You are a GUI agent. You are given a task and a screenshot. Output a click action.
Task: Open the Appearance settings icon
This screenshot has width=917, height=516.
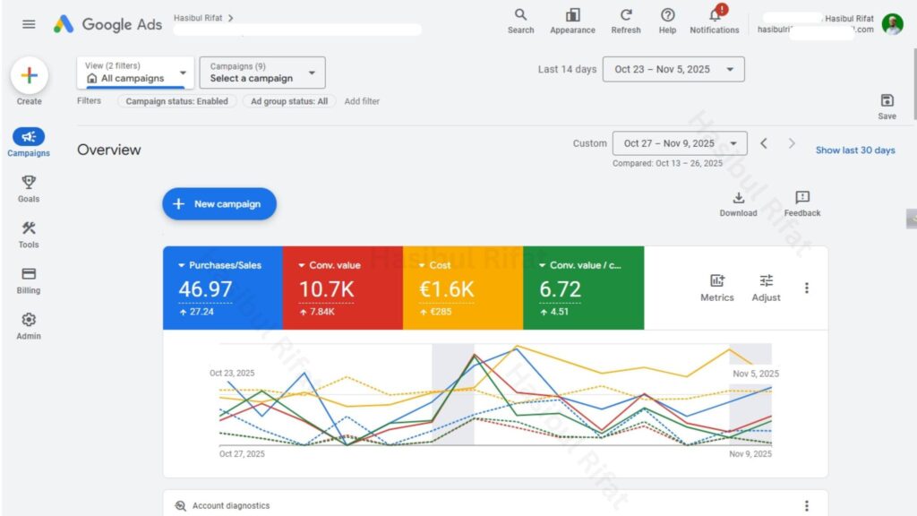tap(572, 15)
